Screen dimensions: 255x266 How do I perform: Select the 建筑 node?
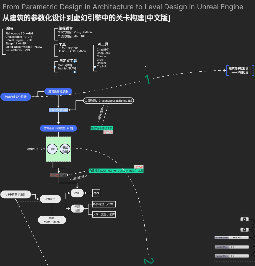77,193
